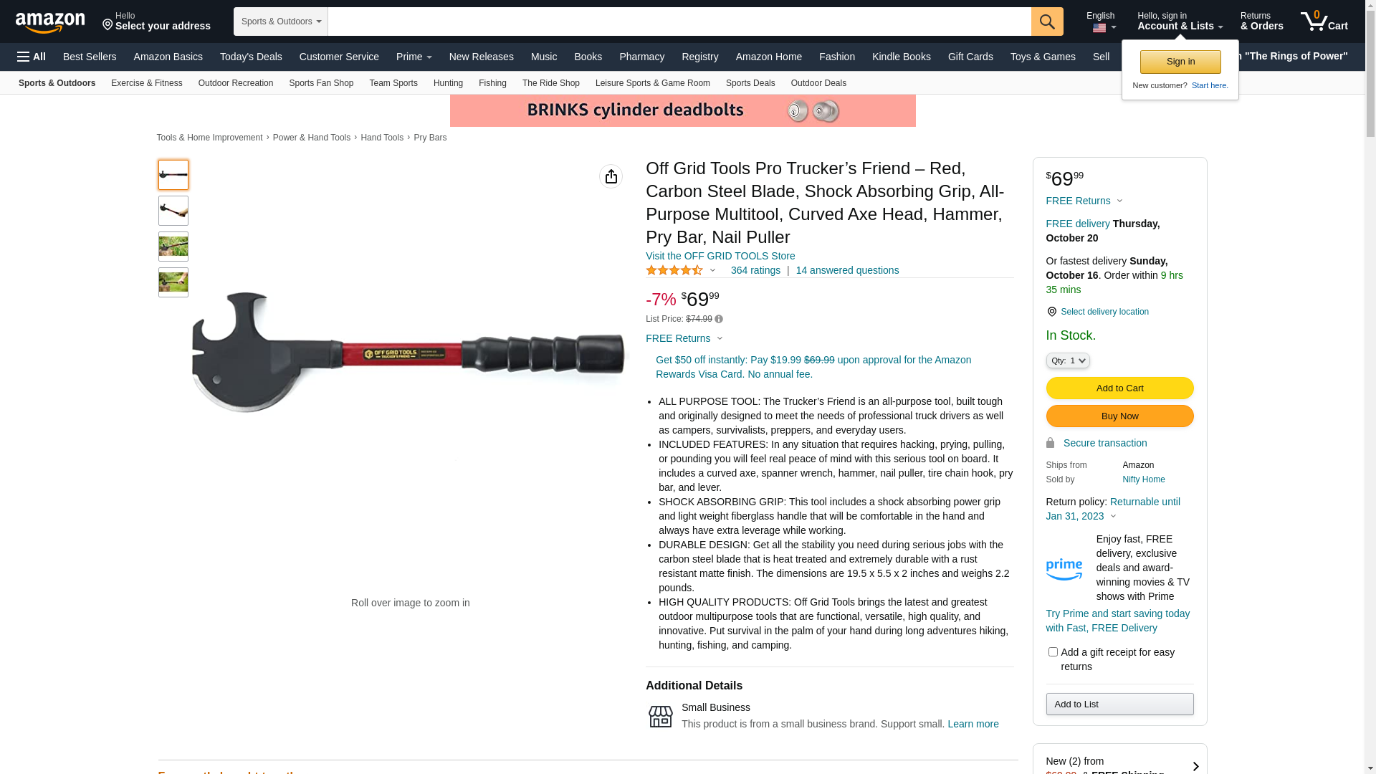The image size is (1376, 774).
Task: Check the gift receipt checkbox
Action: tap(1053, 651)
